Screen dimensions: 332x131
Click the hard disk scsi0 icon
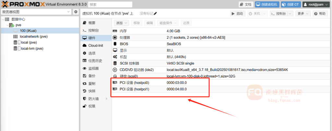pos(115,76)
